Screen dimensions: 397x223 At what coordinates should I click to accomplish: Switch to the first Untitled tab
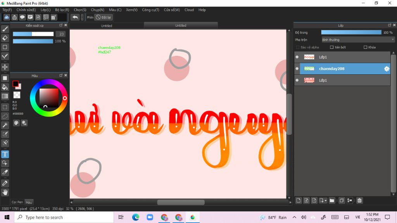pos(107,26)
